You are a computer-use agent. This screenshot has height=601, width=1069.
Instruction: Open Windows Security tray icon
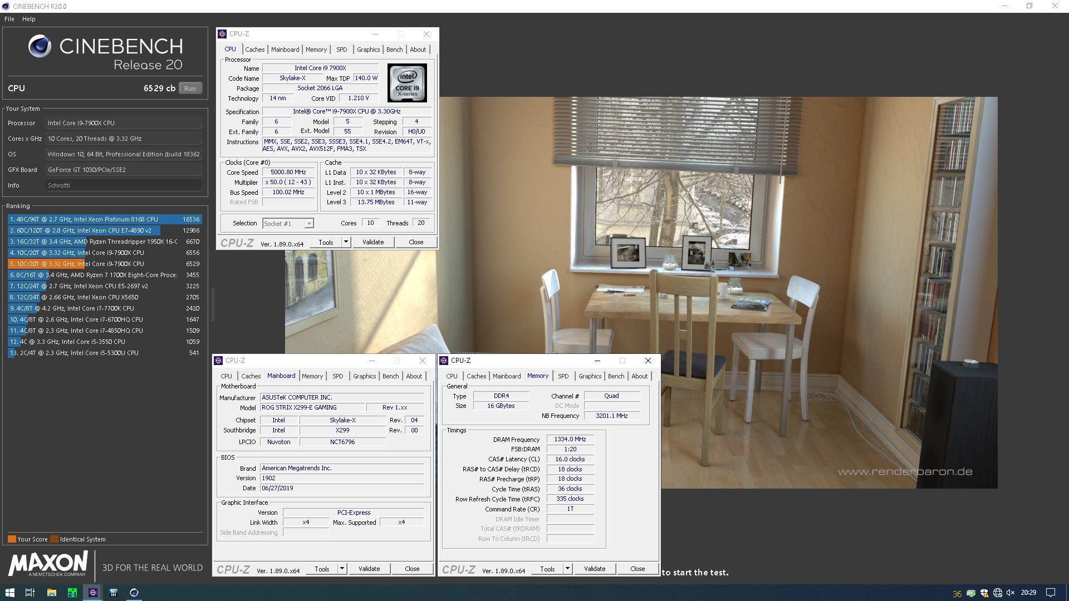[984, 593]
